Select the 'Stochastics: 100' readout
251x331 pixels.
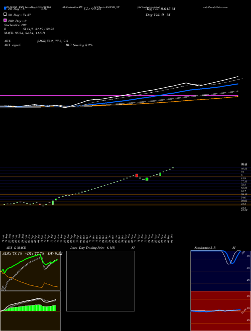pyautogui.click(x=15, y=25)
